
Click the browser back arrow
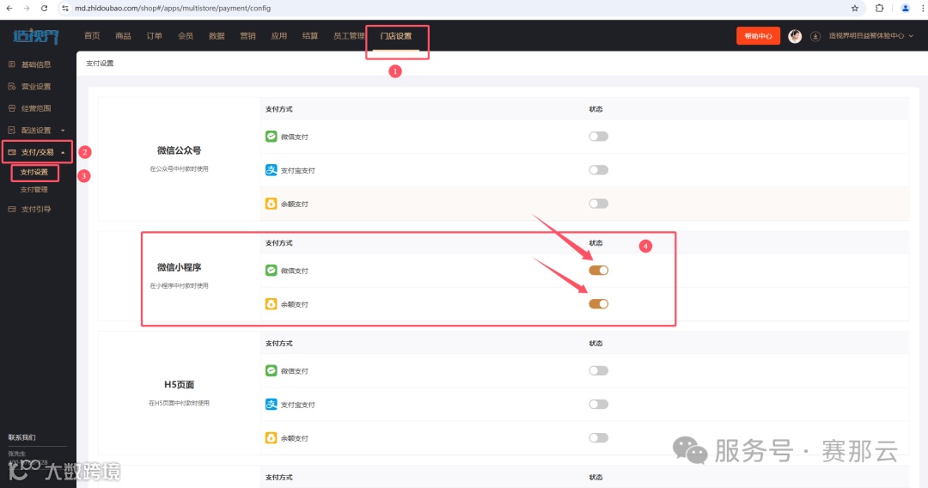pyautogui.click(x=9, y=9)
